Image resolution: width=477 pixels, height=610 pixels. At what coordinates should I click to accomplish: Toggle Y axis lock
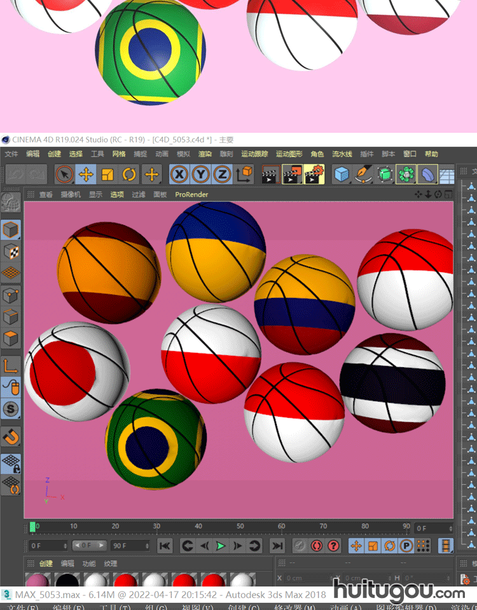click(201, 174)
